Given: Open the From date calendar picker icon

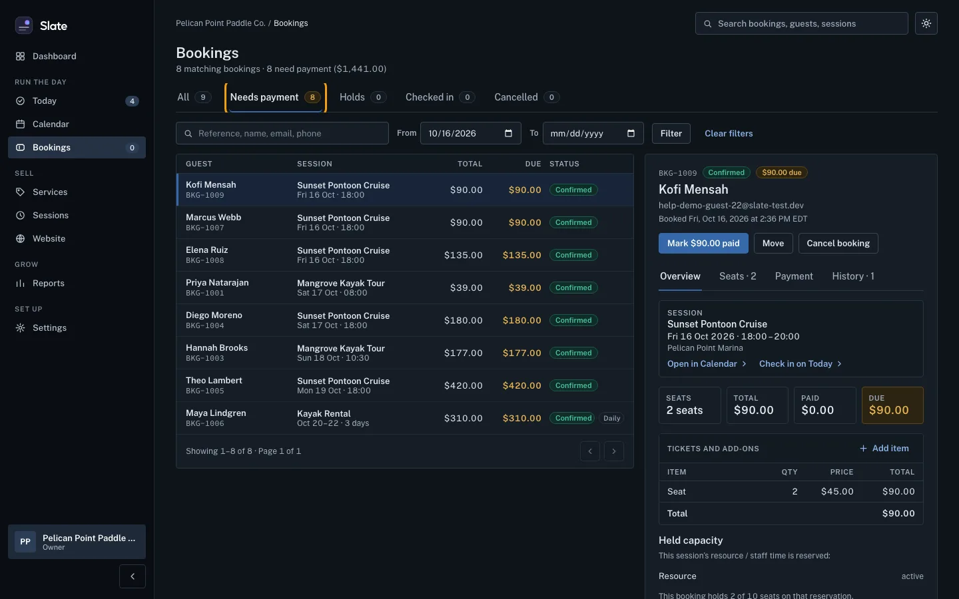Looking at the screenshot, I should coord(509,133).
